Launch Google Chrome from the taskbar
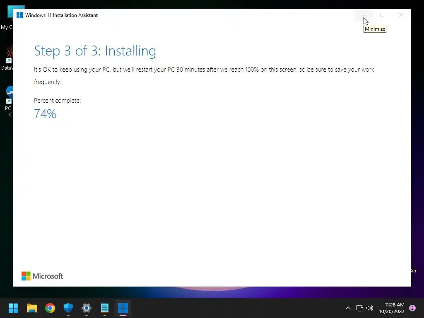Viewport: 424px width, 318px height. coord(50,308)
